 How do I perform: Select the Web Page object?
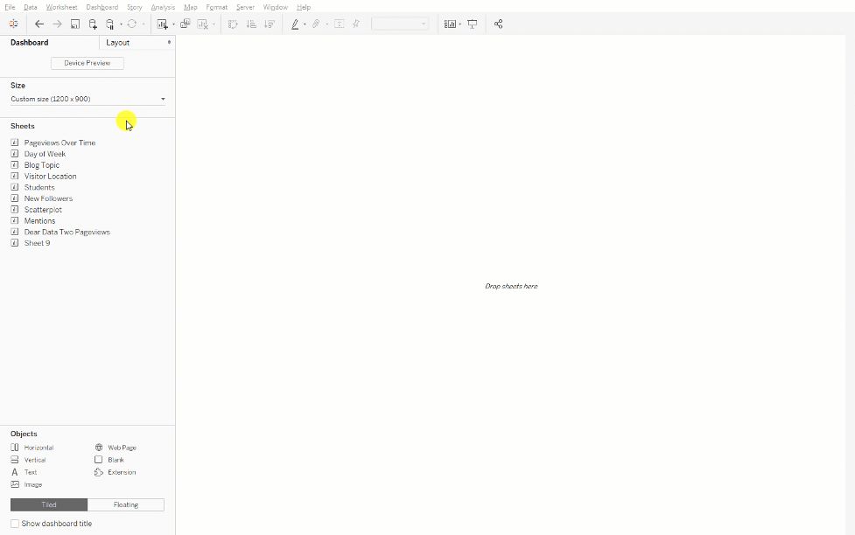(x=116, y=448)
